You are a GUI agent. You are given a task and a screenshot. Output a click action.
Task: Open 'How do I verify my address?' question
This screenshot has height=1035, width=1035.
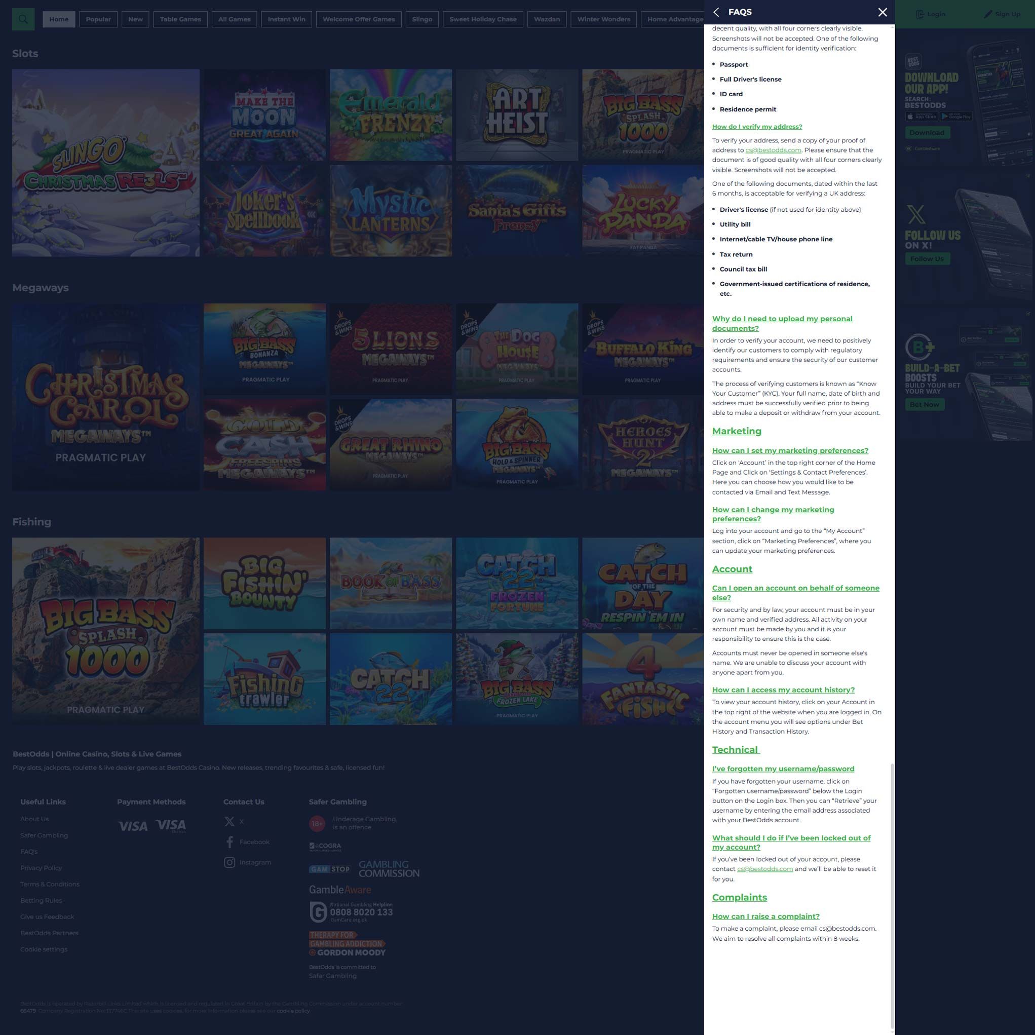coord(756,127)
